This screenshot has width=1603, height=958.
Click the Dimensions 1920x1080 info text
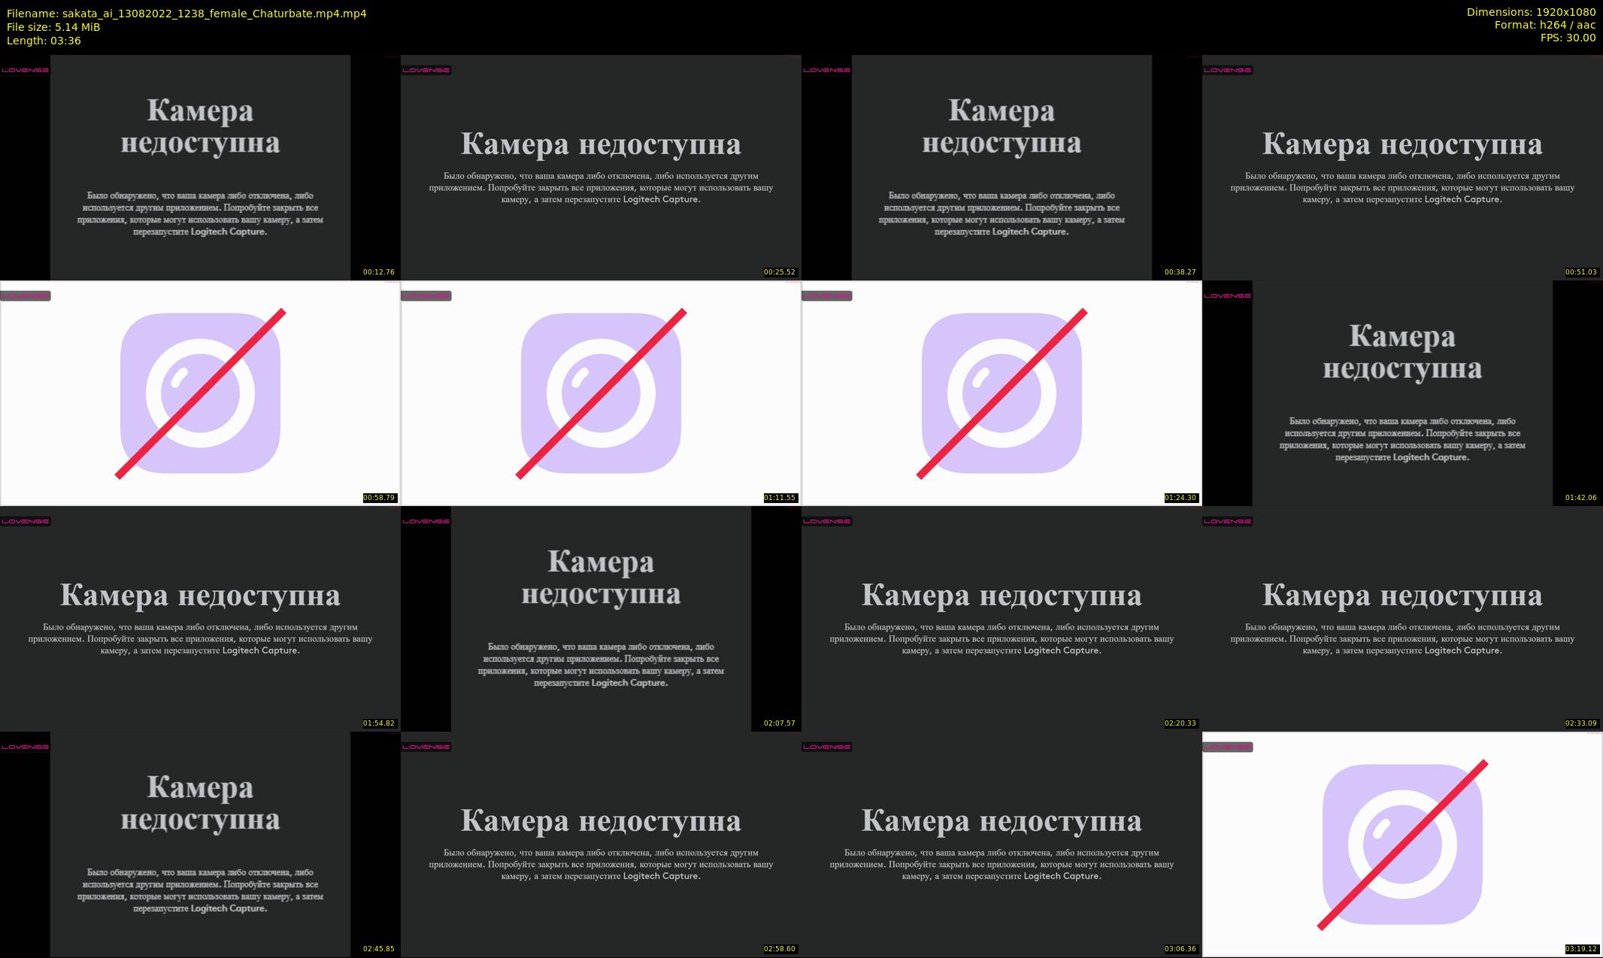click(1531, 12)
